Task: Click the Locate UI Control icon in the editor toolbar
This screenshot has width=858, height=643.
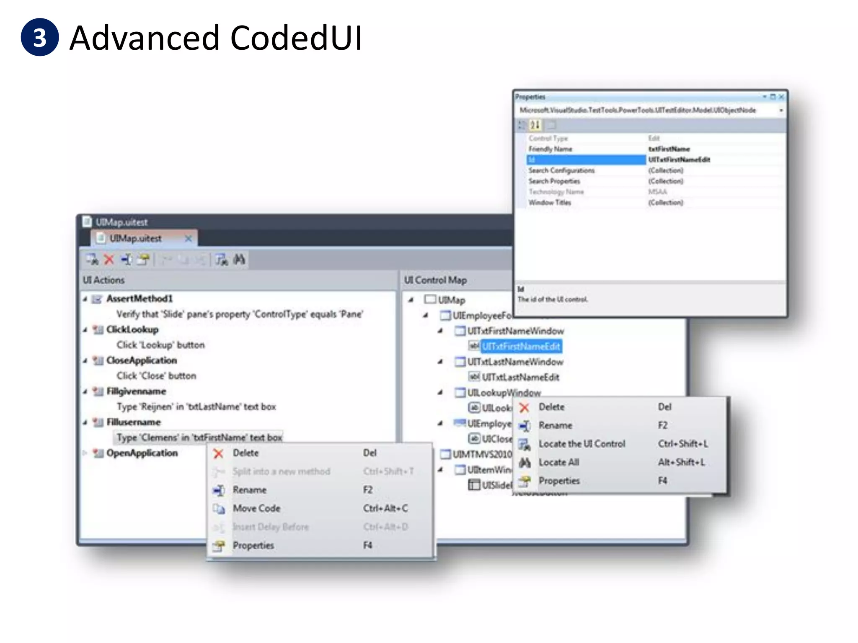Action: click(222, 260)
